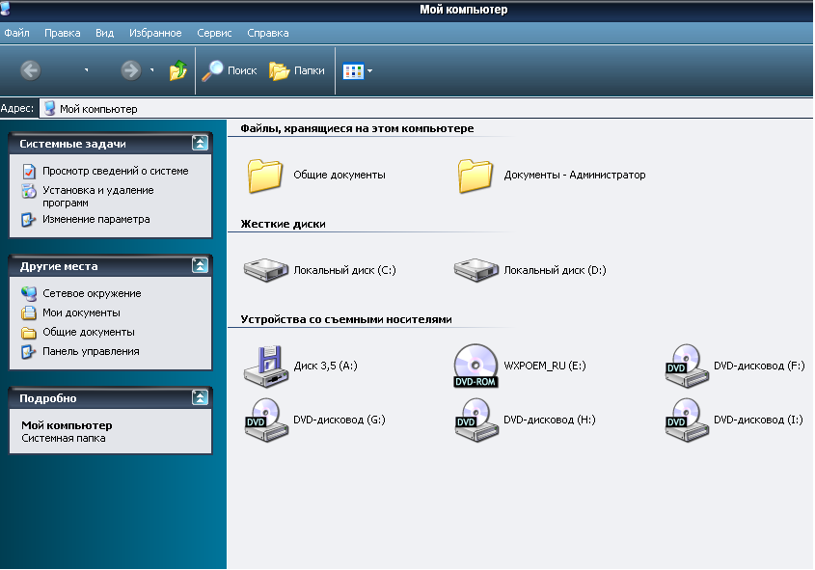Viewport: 815px width, 570px height.
Task: Select the Локальный диск (D:) drive icon
Action: coord(476,270)
